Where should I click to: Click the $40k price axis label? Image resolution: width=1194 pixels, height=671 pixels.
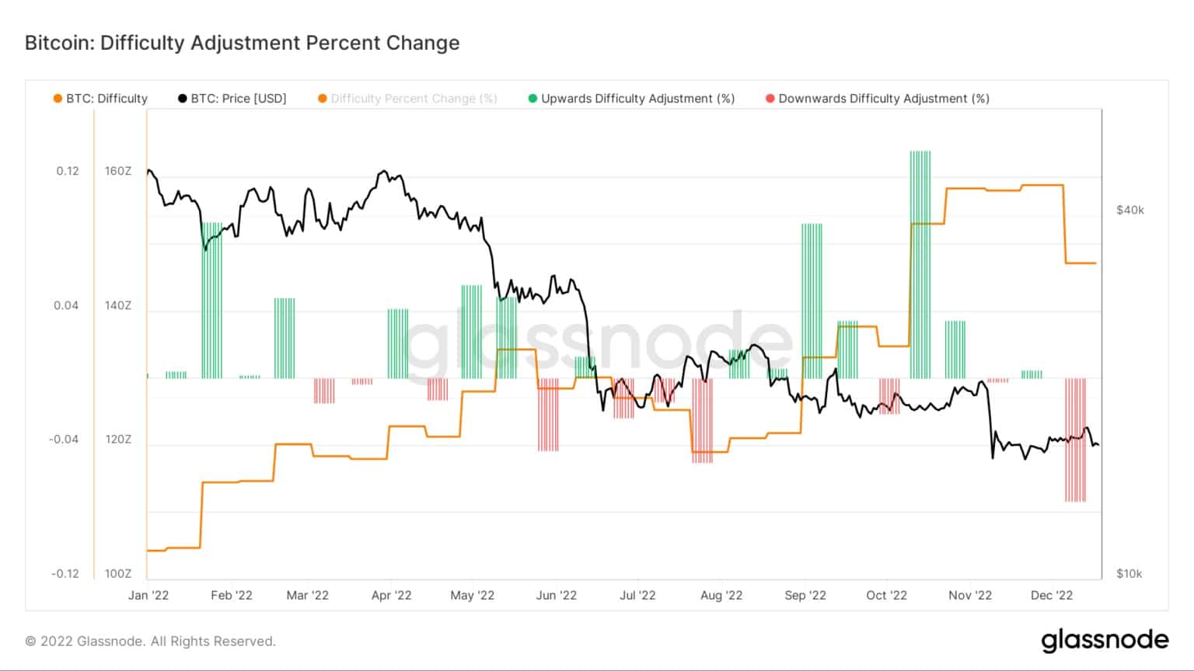point(1129,210)
